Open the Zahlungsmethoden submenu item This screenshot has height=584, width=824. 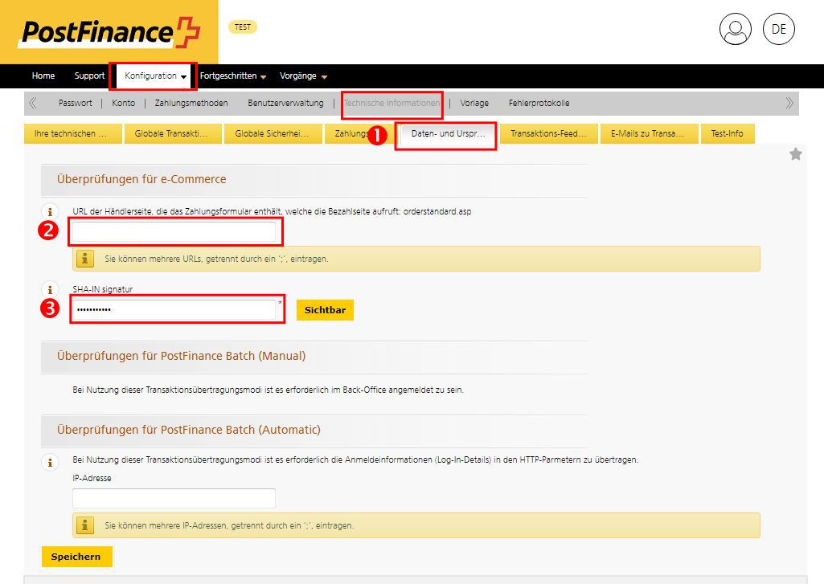point(191,103)
